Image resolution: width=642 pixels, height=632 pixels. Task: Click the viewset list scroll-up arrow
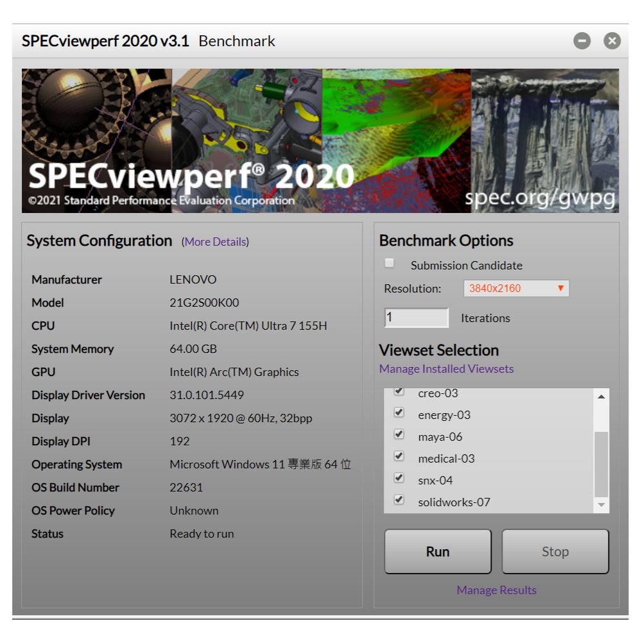coord(601,397)
